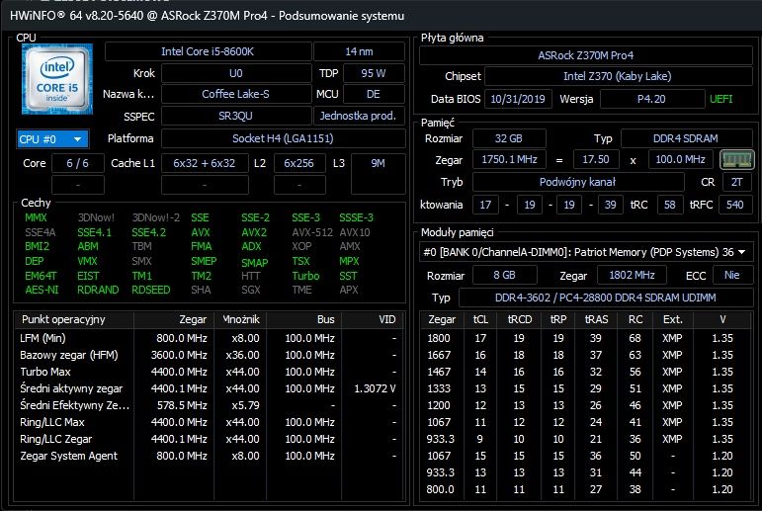Click the 17.50 memory multiplier value
This screenshot has width=762, height=511.
[x=596, y=159]
